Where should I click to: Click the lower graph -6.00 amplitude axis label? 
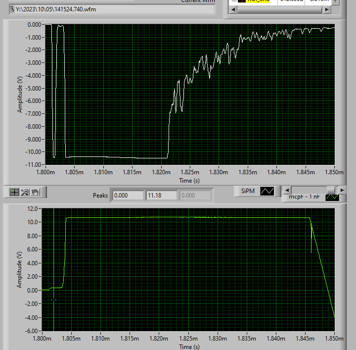point(31,331)
